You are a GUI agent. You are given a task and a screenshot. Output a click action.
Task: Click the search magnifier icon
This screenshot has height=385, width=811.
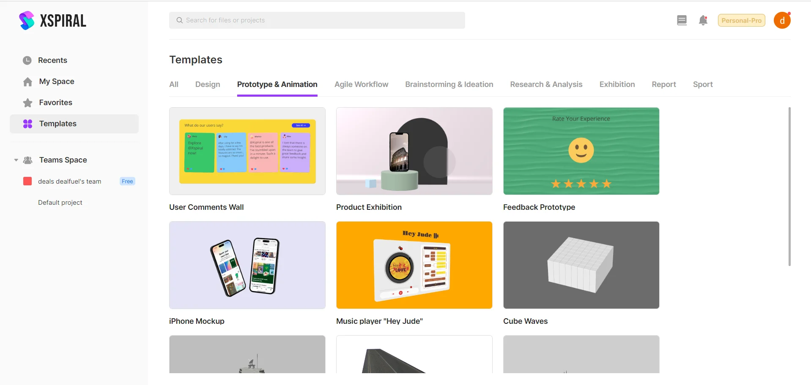coord(180,20)
